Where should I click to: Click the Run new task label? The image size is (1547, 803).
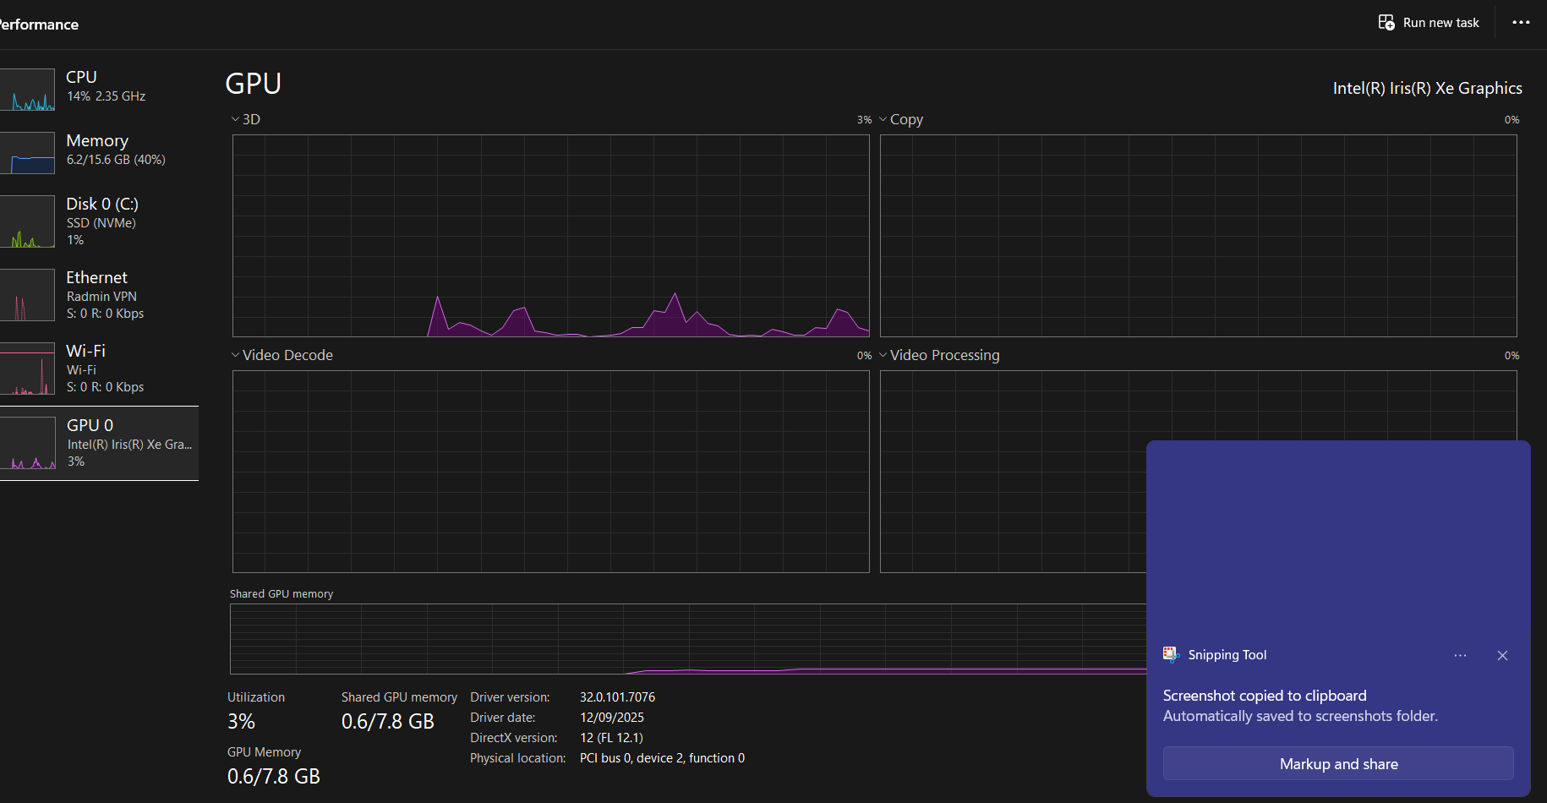(1441, 23)
